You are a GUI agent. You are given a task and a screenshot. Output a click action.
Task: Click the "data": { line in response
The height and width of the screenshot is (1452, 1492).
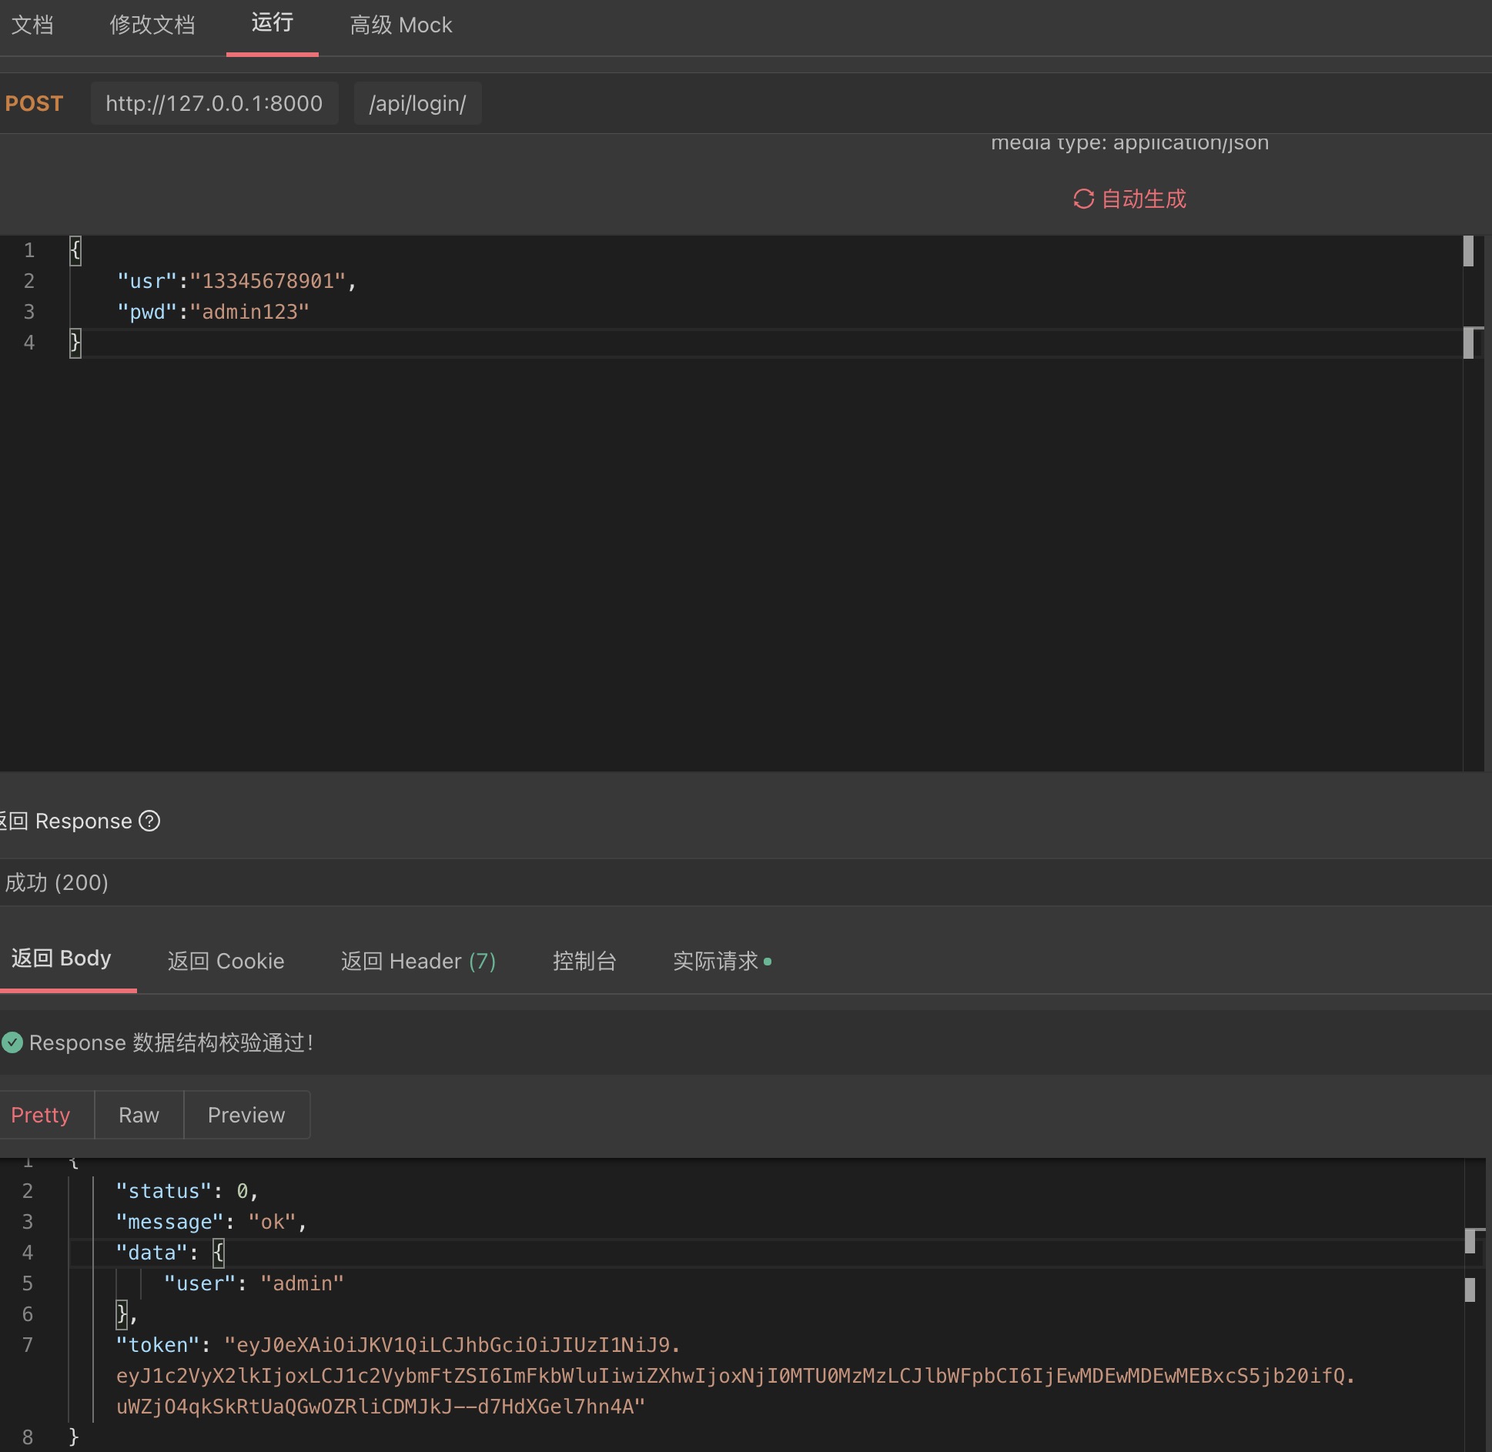point(170,1253)
